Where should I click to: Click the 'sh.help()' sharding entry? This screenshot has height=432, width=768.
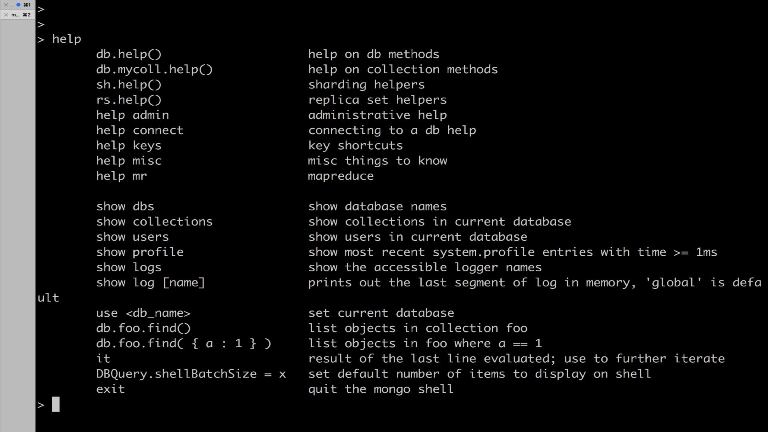point(128,85)
